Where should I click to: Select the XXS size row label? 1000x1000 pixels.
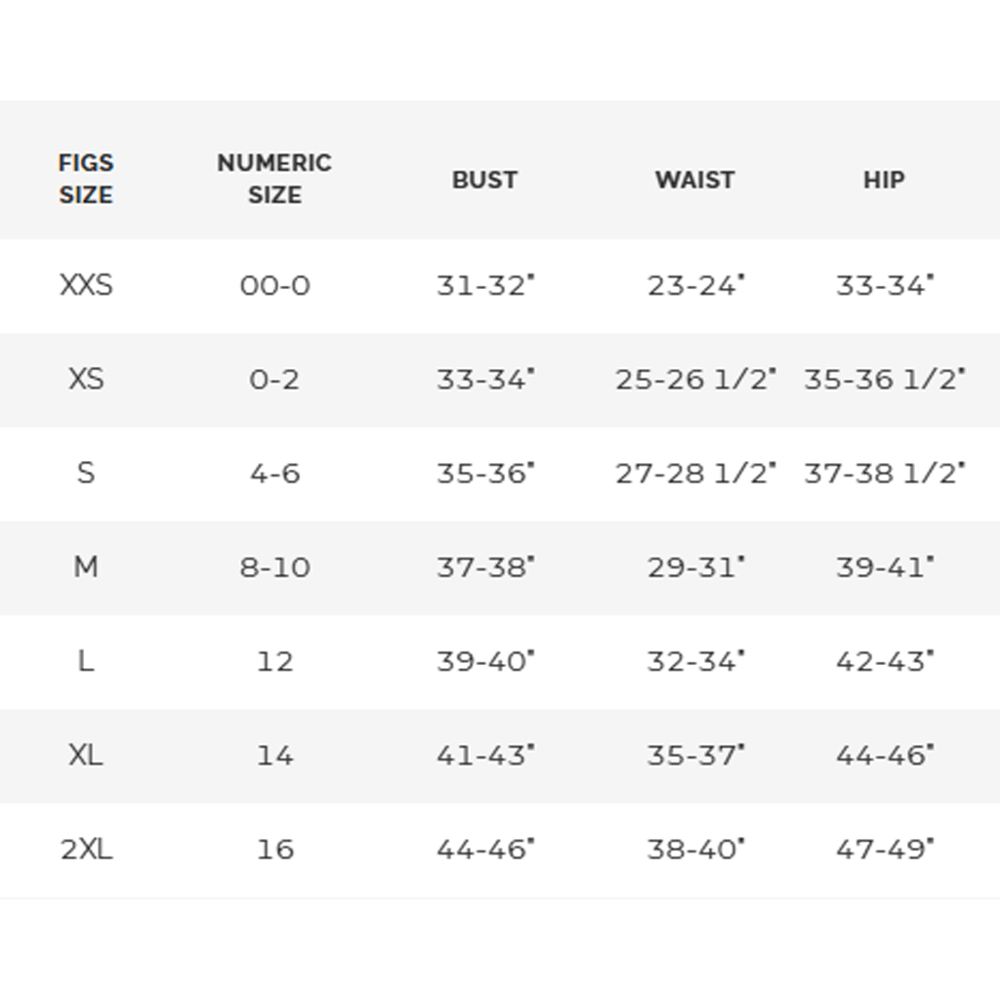click(86, 285)
